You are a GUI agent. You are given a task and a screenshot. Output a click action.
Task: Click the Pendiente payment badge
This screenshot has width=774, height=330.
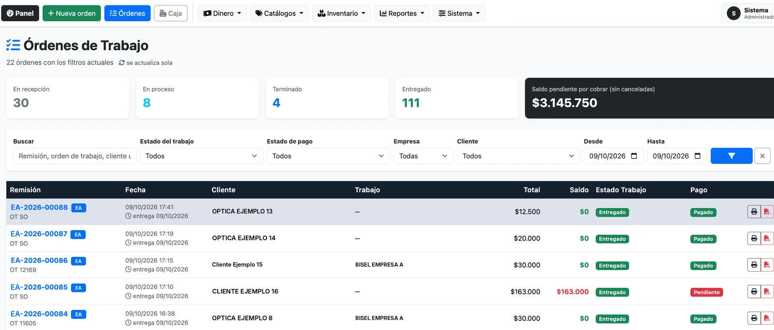(706, 292)
